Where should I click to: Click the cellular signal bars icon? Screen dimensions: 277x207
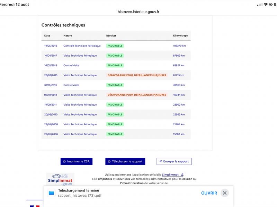pos(260,5)
